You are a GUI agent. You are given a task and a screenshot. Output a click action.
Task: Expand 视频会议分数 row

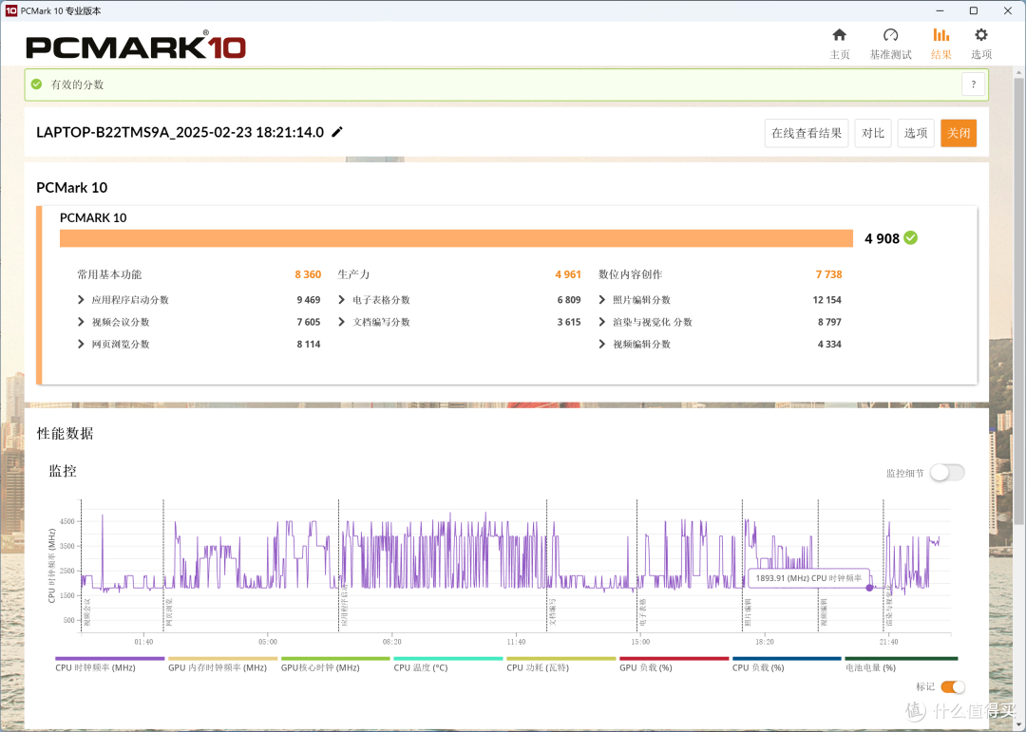tap(81, 322)
